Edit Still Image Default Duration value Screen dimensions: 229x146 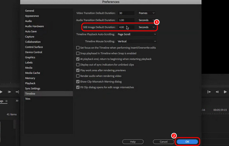pyautogui.click(x=126, y=27)
